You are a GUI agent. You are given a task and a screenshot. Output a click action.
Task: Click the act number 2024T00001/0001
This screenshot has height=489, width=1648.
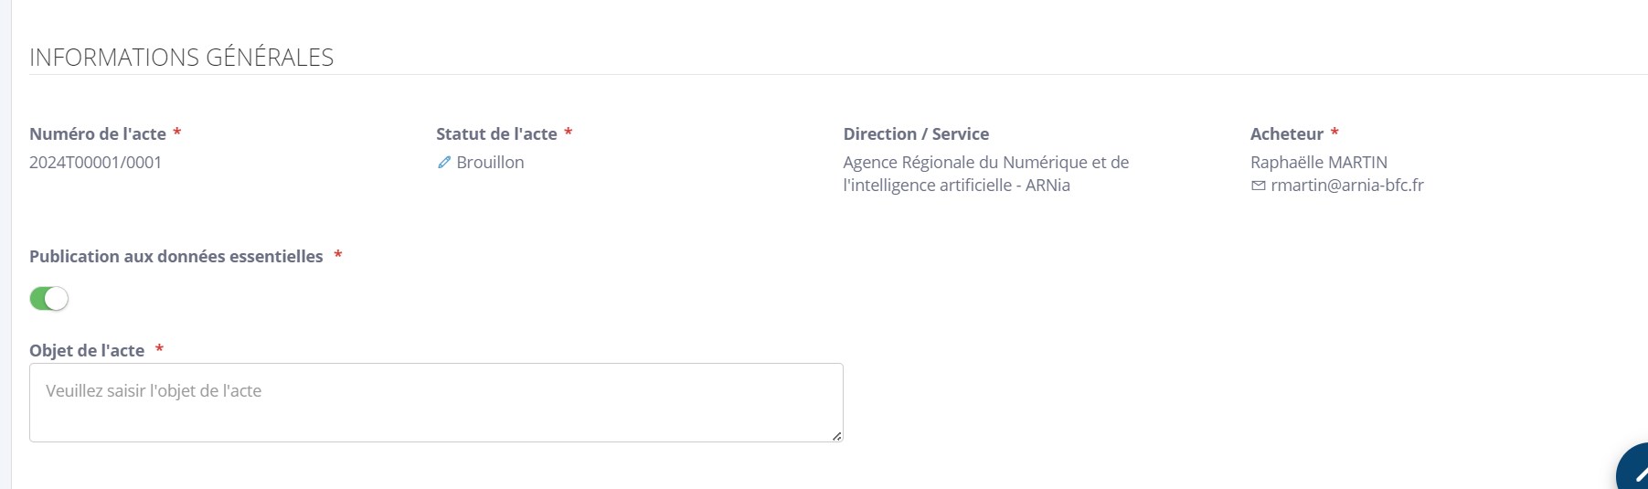[x=95, y=163]
